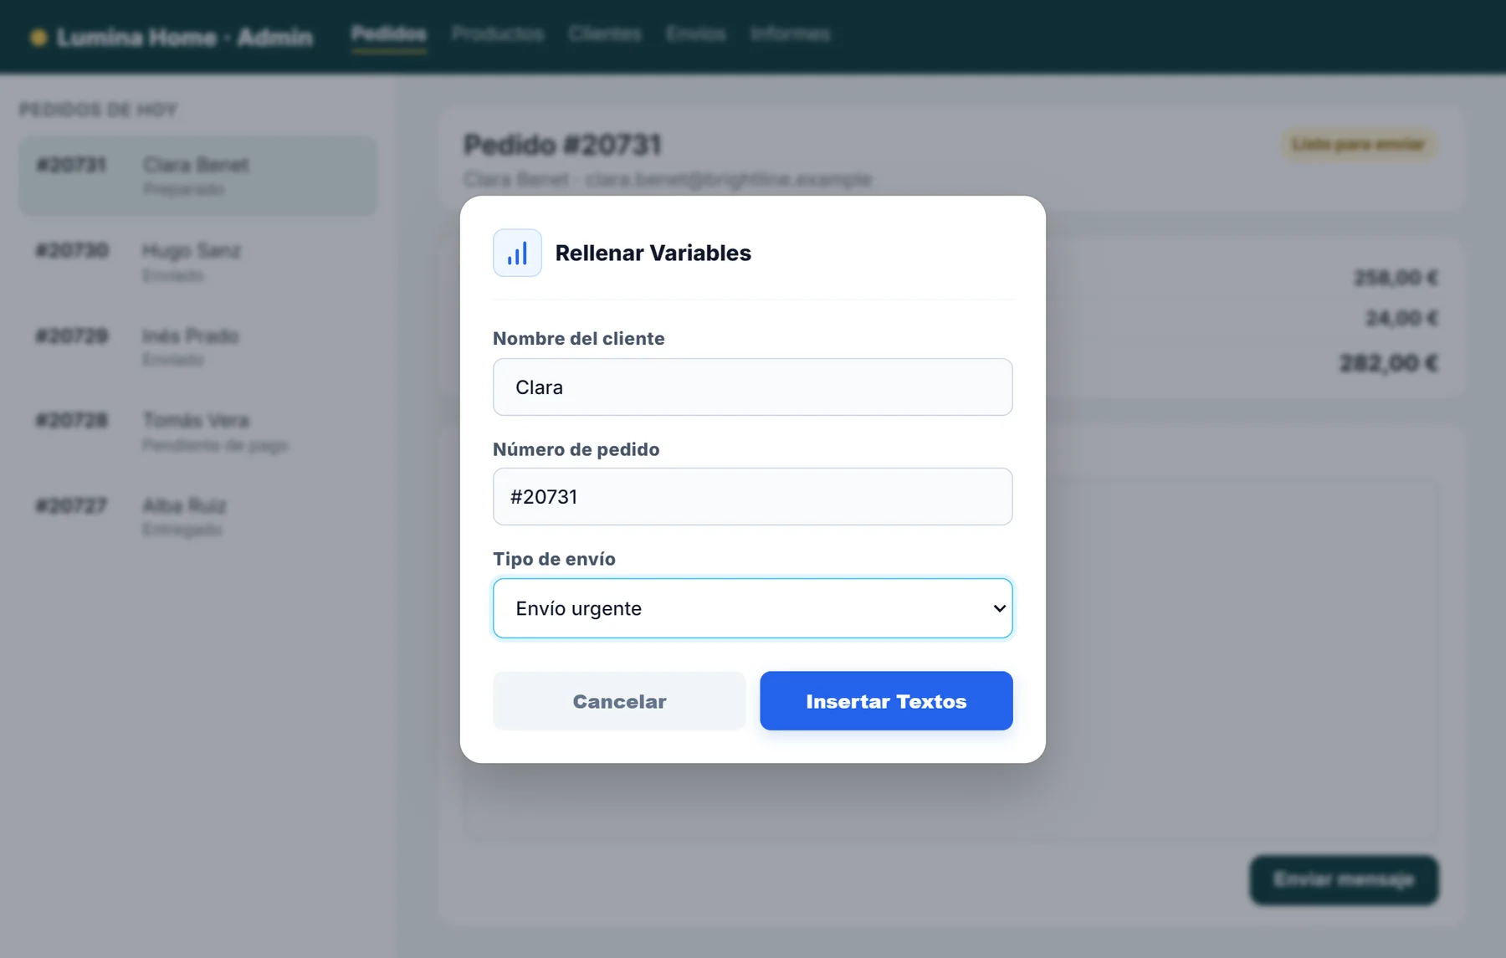Select order #20730 Hugo Sanz in the list
Image resolution: width=1506 pixels, height=958 pixels.
click(x=198, y=262)
